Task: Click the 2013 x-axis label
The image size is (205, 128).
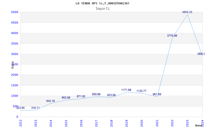Action: pyautogui.click(x=36, y=123)
